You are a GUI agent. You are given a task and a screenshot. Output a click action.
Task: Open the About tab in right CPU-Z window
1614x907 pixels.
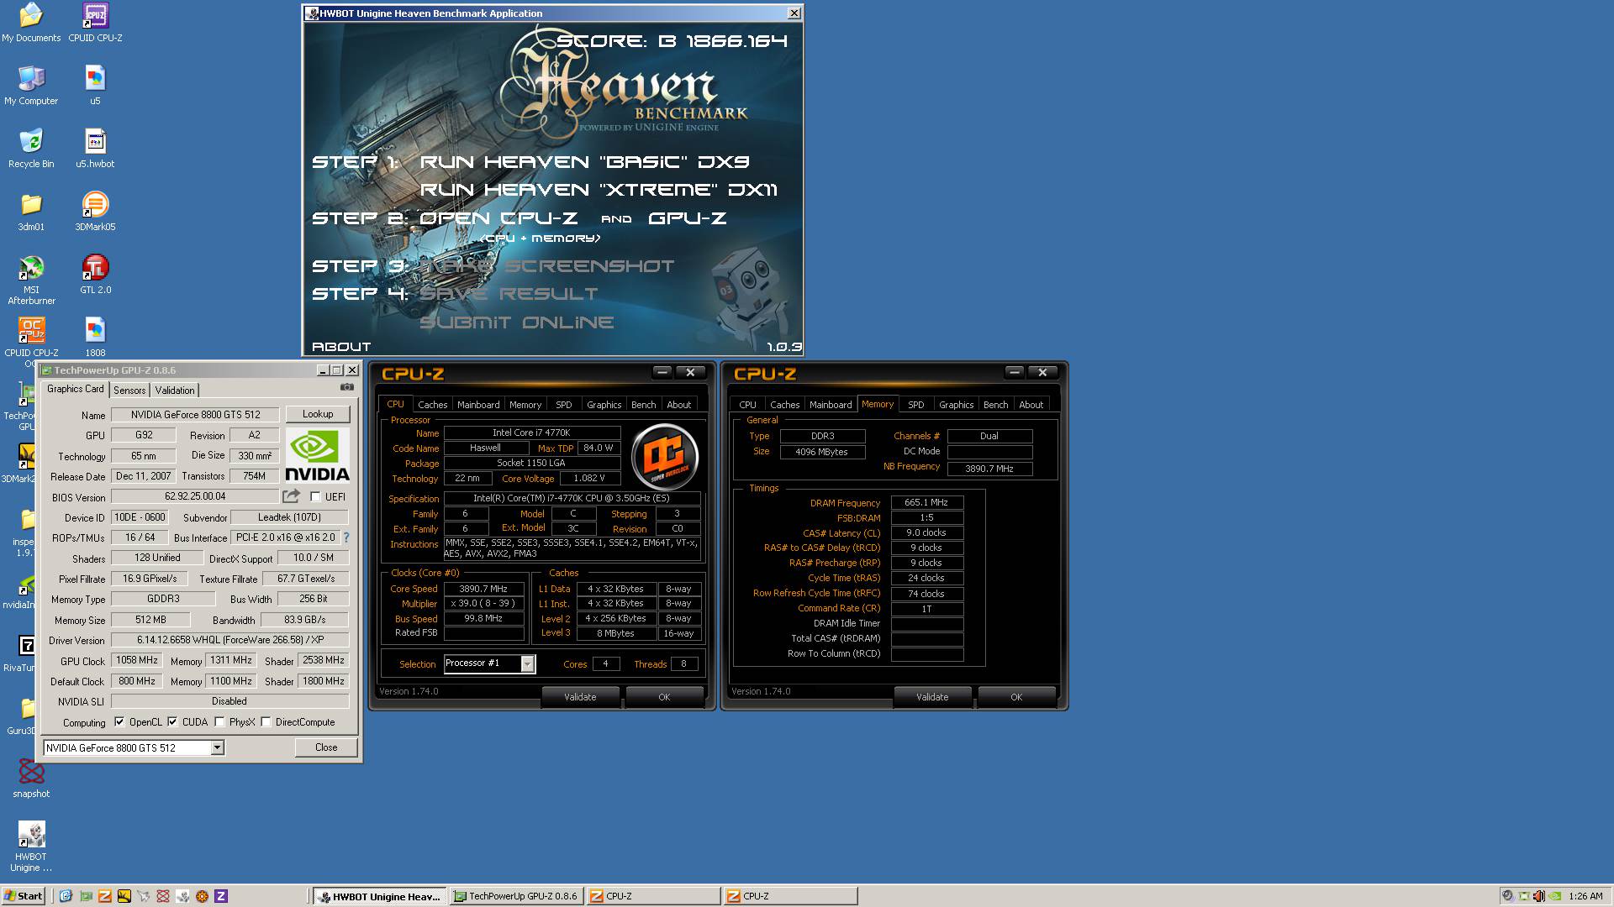pyautogui.click(x=1031, y=404)
